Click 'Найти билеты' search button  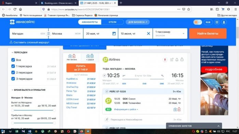(x=208, y=34)
